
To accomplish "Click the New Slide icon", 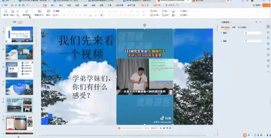I will click(39, 11).
